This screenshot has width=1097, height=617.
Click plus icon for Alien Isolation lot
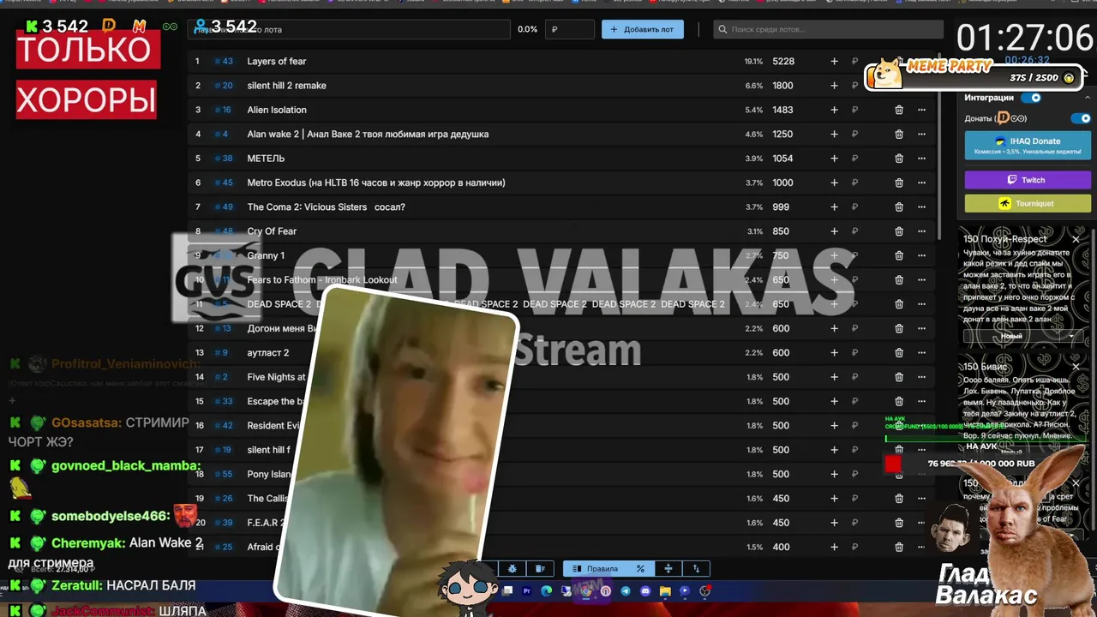pos(834,110)
